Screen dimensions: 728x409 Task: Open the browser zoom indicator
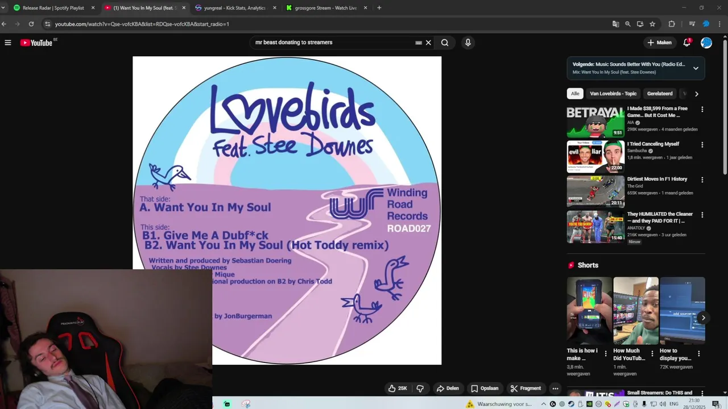628,24
